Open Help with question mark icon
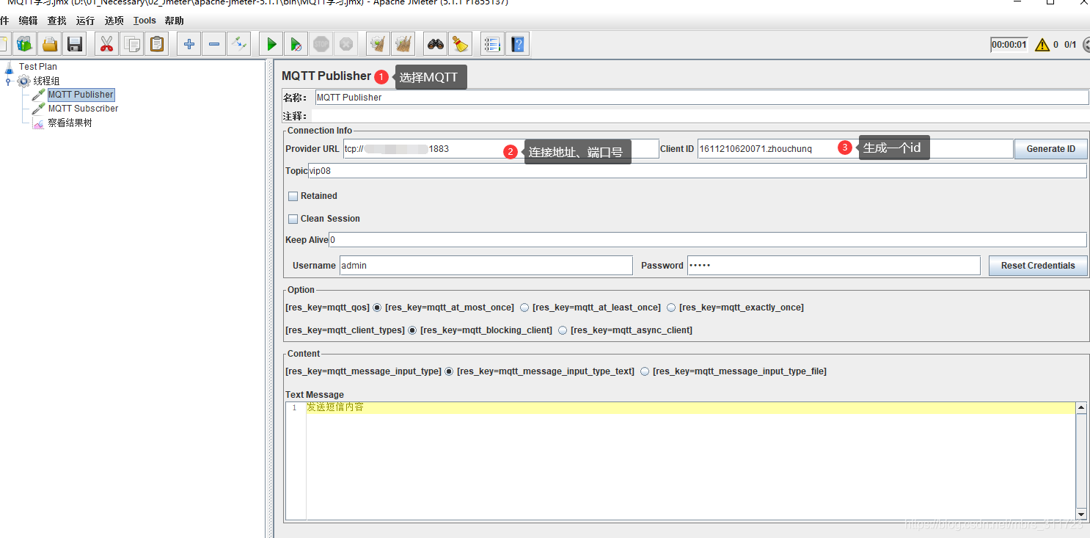1090x538 pixels. (518, 44)
